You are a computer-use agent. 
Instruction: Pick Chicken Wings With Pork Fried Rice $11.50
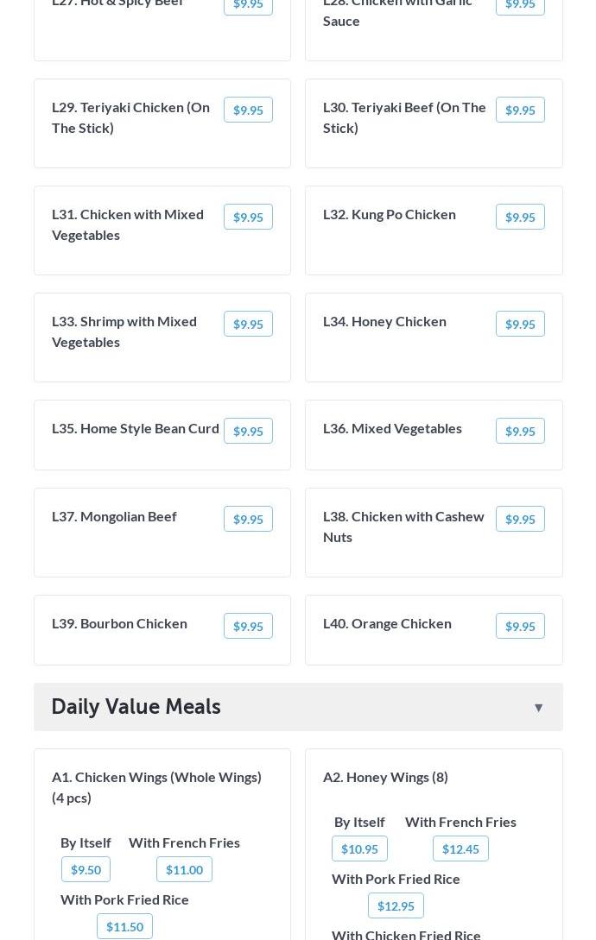point(124,927)
